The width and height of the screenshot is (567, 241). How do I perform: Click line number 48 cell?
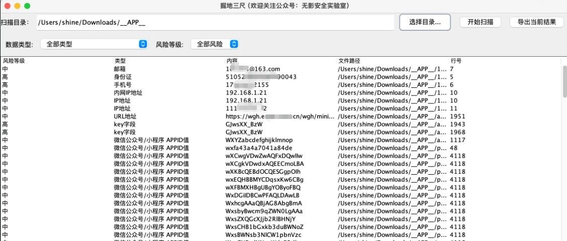click(x=454, y=148)
